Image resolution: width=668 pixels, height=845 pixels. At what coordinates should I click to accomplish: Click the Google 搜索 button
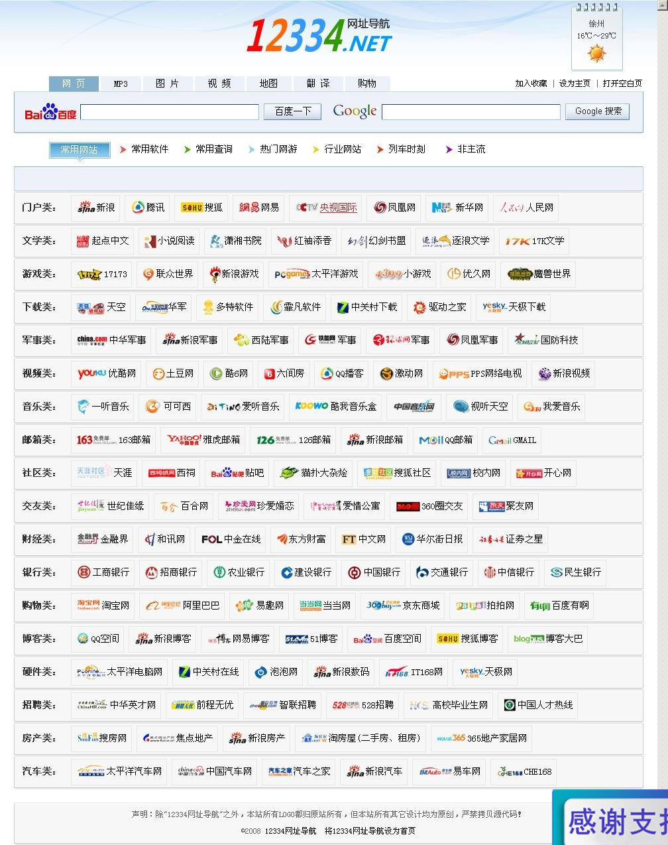click(x=598, y=111)
